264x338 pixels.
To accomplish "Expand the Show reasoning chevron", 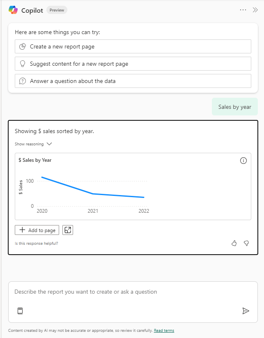I will (x=49, y=144).
